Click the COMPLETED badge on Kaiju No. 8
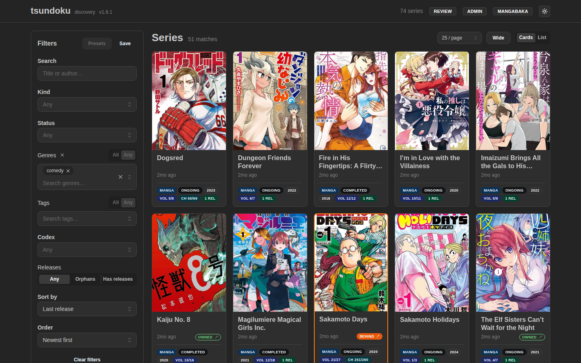Image resolution: width=581 pixels, height=363 pixels. tap(193, 352)
